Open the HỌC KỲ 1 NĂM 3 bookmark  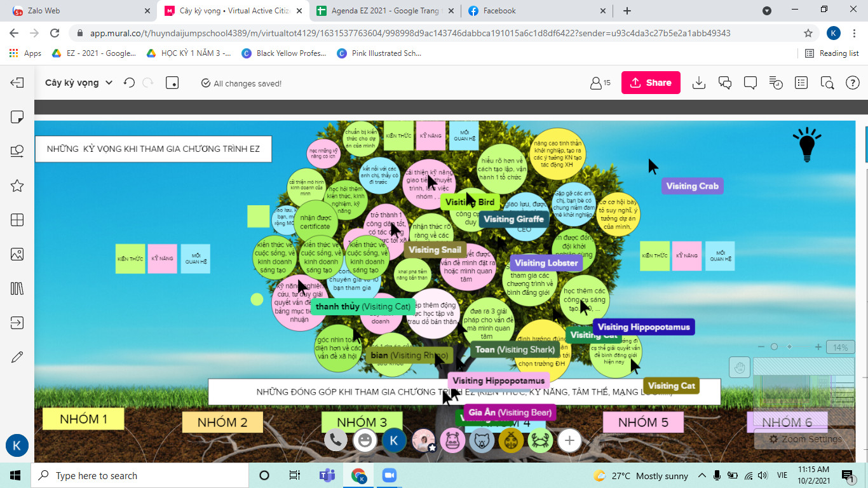pos(189,53)
